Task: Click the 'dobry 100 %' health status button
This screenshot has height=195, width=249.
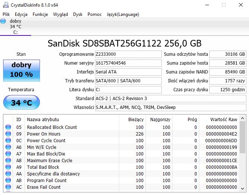Action: (22, 70)
